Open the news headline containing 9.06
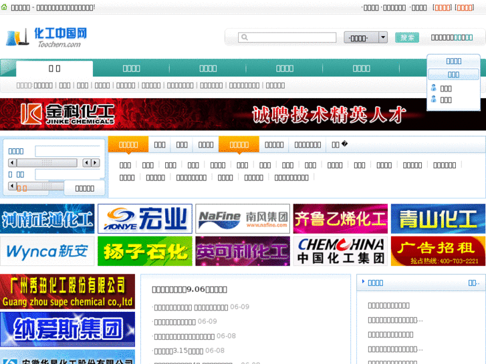Viewport: 486px width, 364px height. tap(189, 290)
